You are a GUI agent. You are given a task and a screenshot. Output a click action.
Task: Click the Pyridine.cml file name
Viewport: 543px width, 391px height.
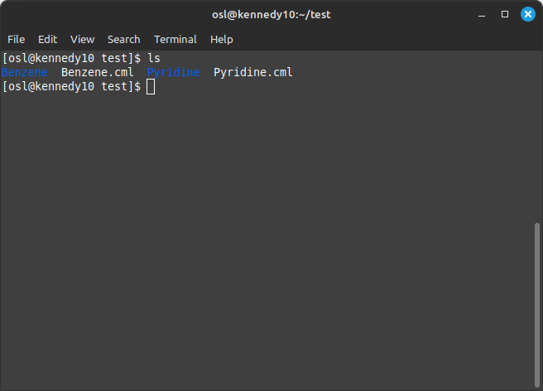pos(252,72)
